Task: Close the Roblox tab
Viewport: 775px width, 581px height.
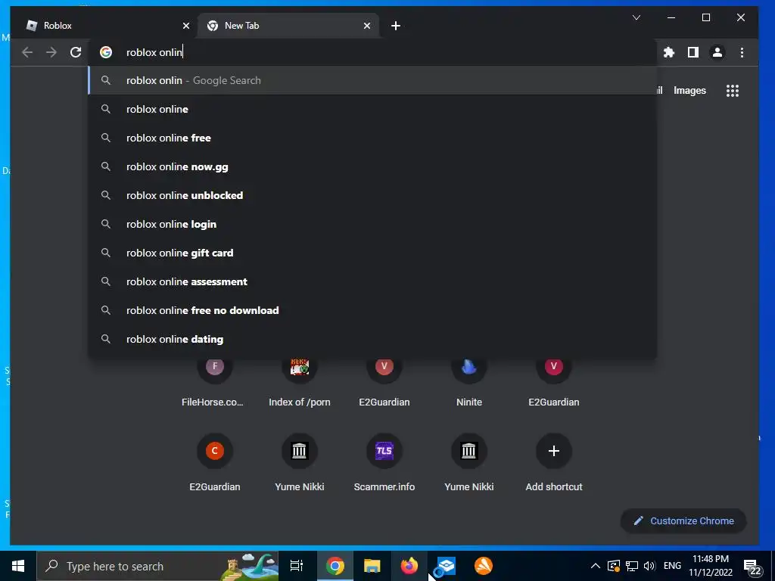Action: (186, 26)
